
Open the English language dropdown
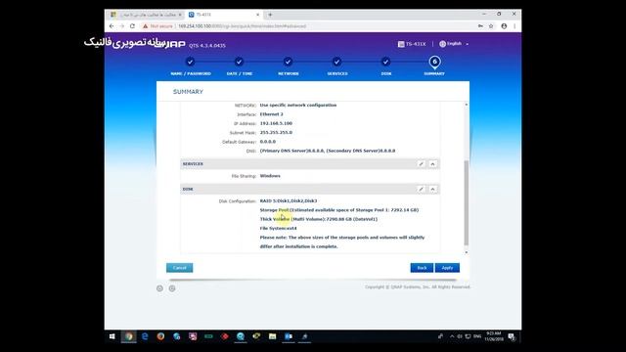pyautogui.click(x=454, y=44)
